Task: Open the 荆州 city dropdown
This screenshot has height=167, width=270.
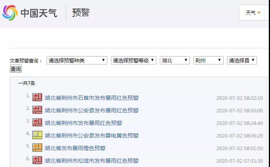Action: (x=208, y=61)
